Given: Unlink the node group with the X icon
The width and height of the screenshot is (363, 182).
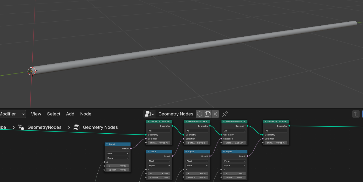Looking at the screenshot, I should pos(215,114).
